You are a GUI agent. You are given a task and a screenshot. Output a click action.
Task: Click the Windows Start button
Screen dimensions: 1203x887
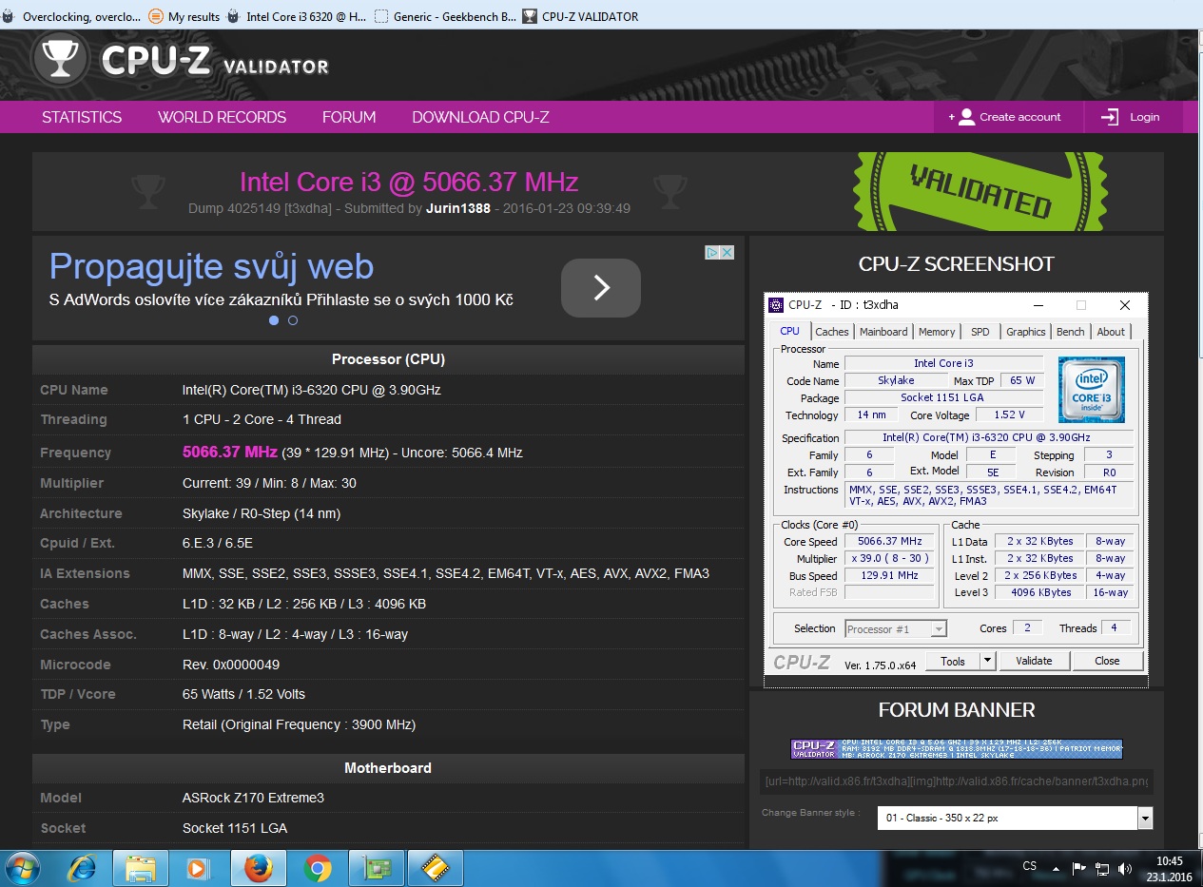coord(23,868)
